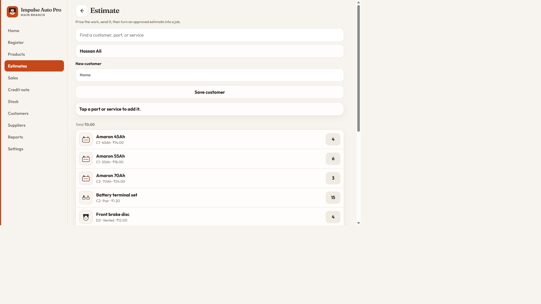Click the new customer Name field
This screenshot has height=304, width=541.
tap(210, 75)
